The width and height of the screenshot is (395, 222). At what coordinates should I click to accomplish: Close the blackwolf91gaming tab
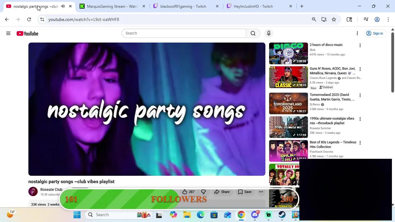(217, 6)
